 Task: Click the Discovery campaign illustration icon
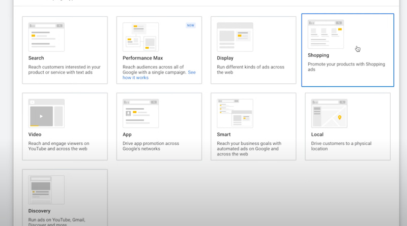[46, 190]
